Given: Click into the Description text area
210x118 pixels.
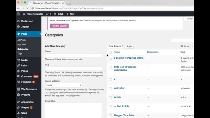Looking at the screenshot, I should [73, 110].
